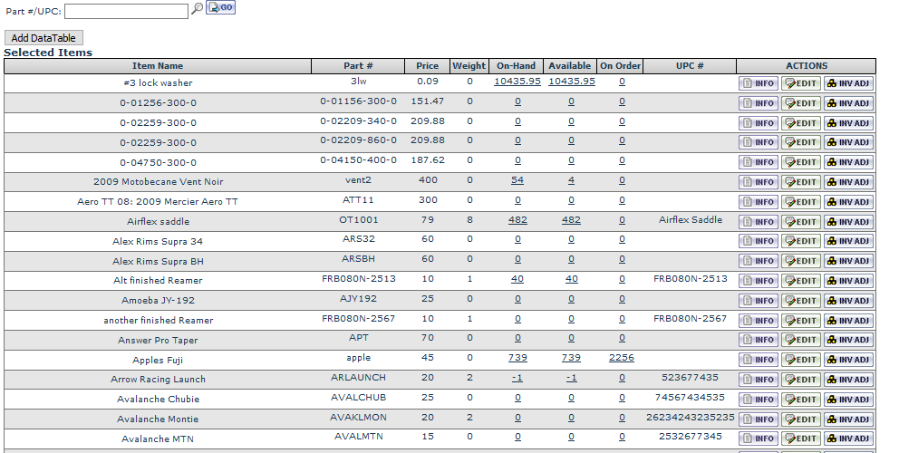Screen dimensions: 899x453
Task: Select the Item Name column header
Action: (158, 66)
